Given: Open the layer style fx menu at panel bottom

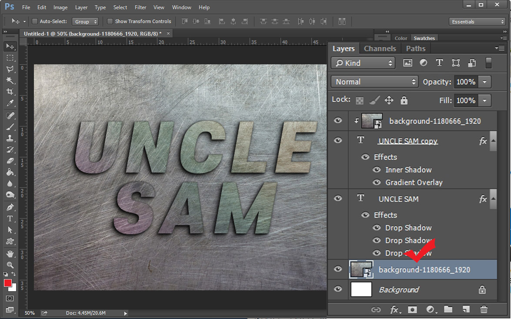Looking at the screenshot, I should coord(394,309).
